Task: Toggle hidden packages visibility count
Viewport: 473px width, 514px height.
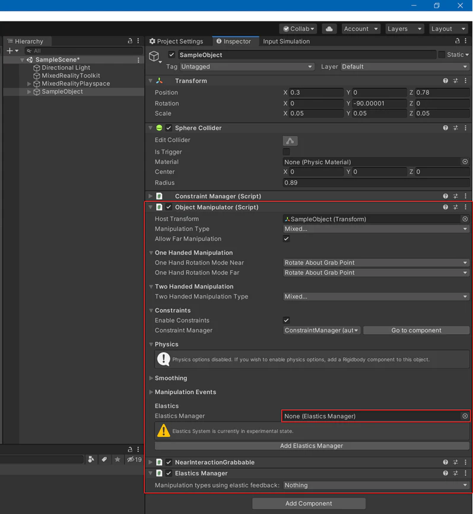Action: (134, 459)
